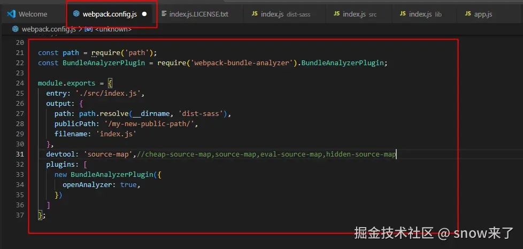Click openAnalyzer: true on line 34
Image resolution: width=523 pixels, height=249 pixels.
[99, 185]
